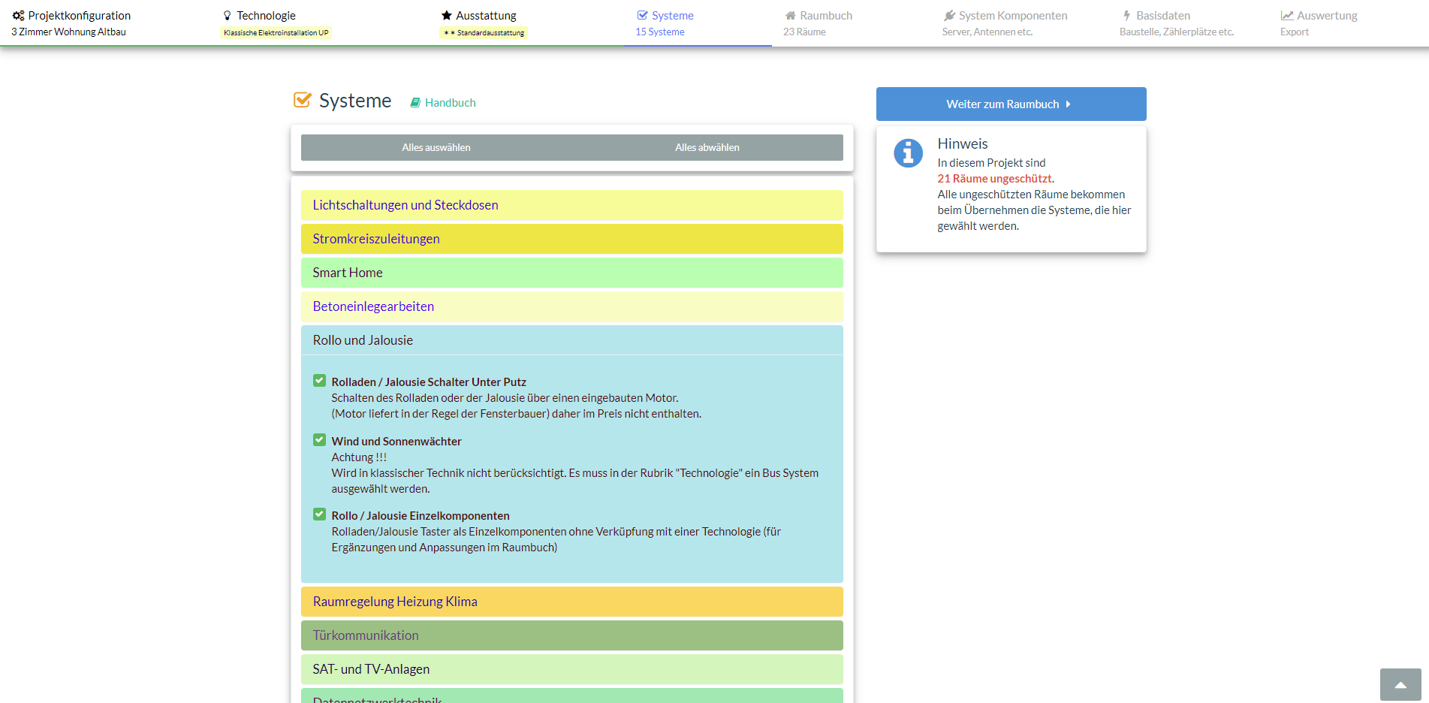Collapse the Rollo und Jalousie section
Image resolution: width=1429 pixels, height=703 pixels.
click(x=363, y=340)
